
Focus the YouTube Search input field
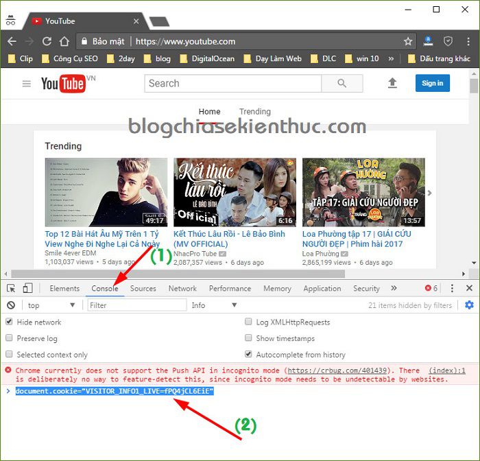point(233,83)
